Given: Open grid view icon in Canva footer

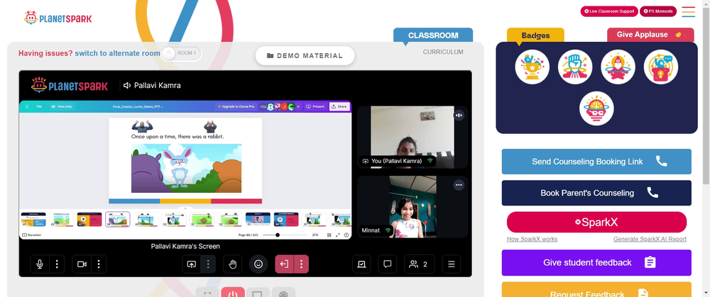Looking at the screenshot, I should click(329, 235).
